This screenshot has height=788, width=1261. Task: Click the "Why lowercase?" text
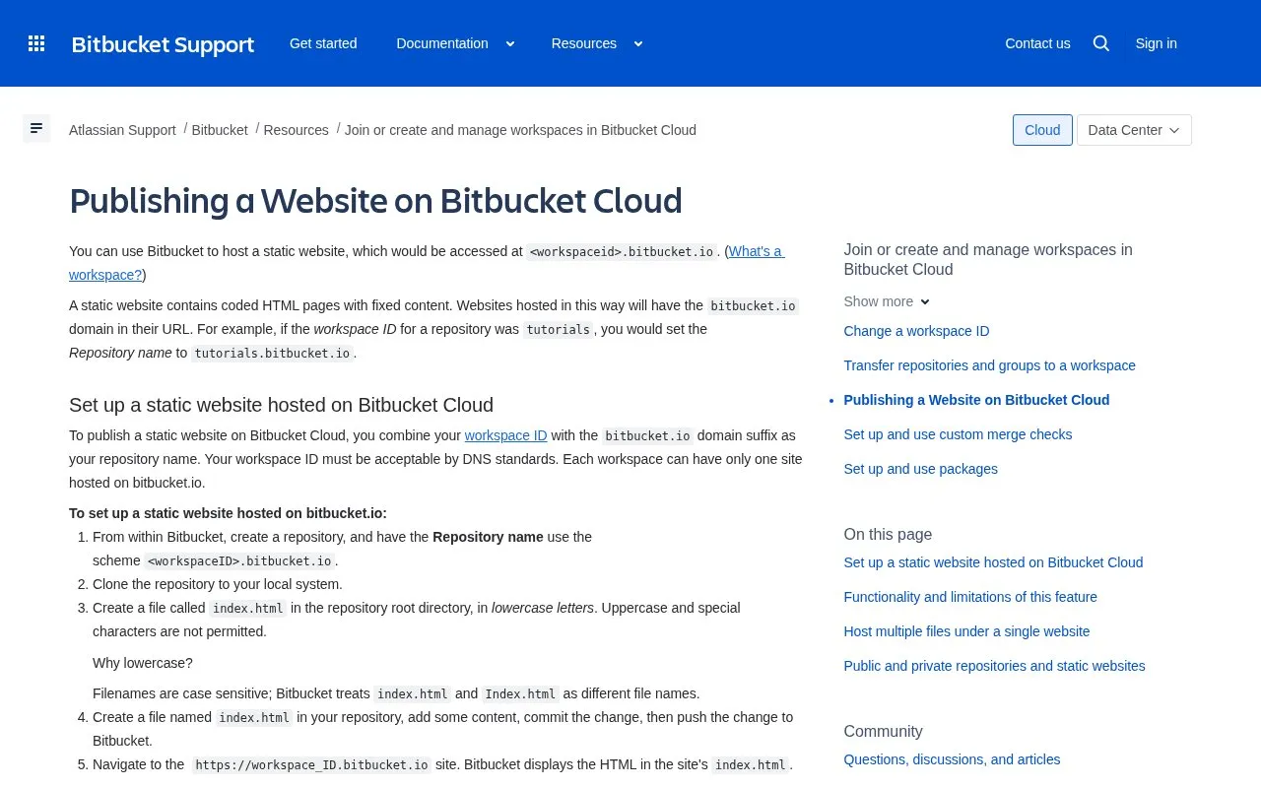point(143,663)
